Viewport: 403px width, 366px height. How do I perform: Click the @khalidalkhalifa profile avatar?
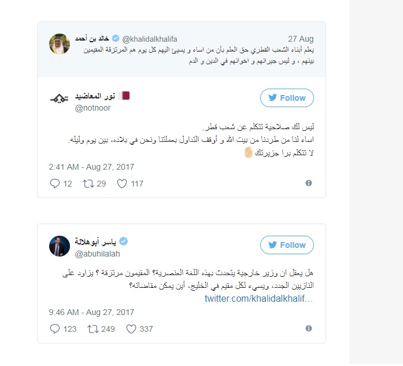click(58, 43)
